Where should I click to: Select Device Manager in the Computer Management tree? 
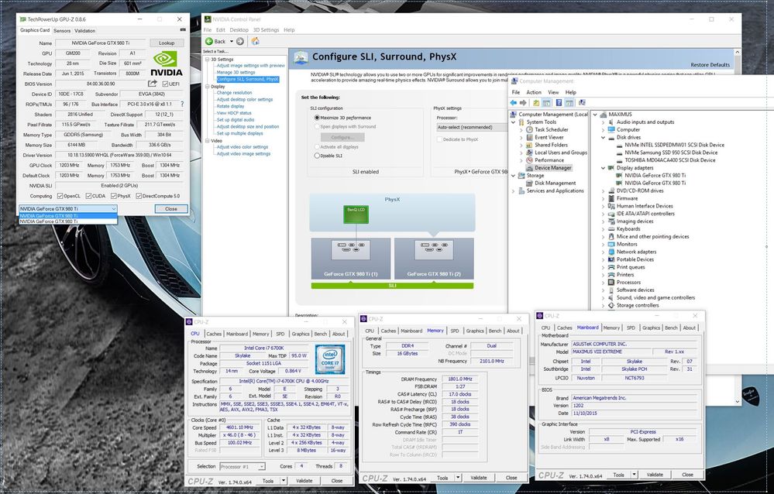[553, 168]
